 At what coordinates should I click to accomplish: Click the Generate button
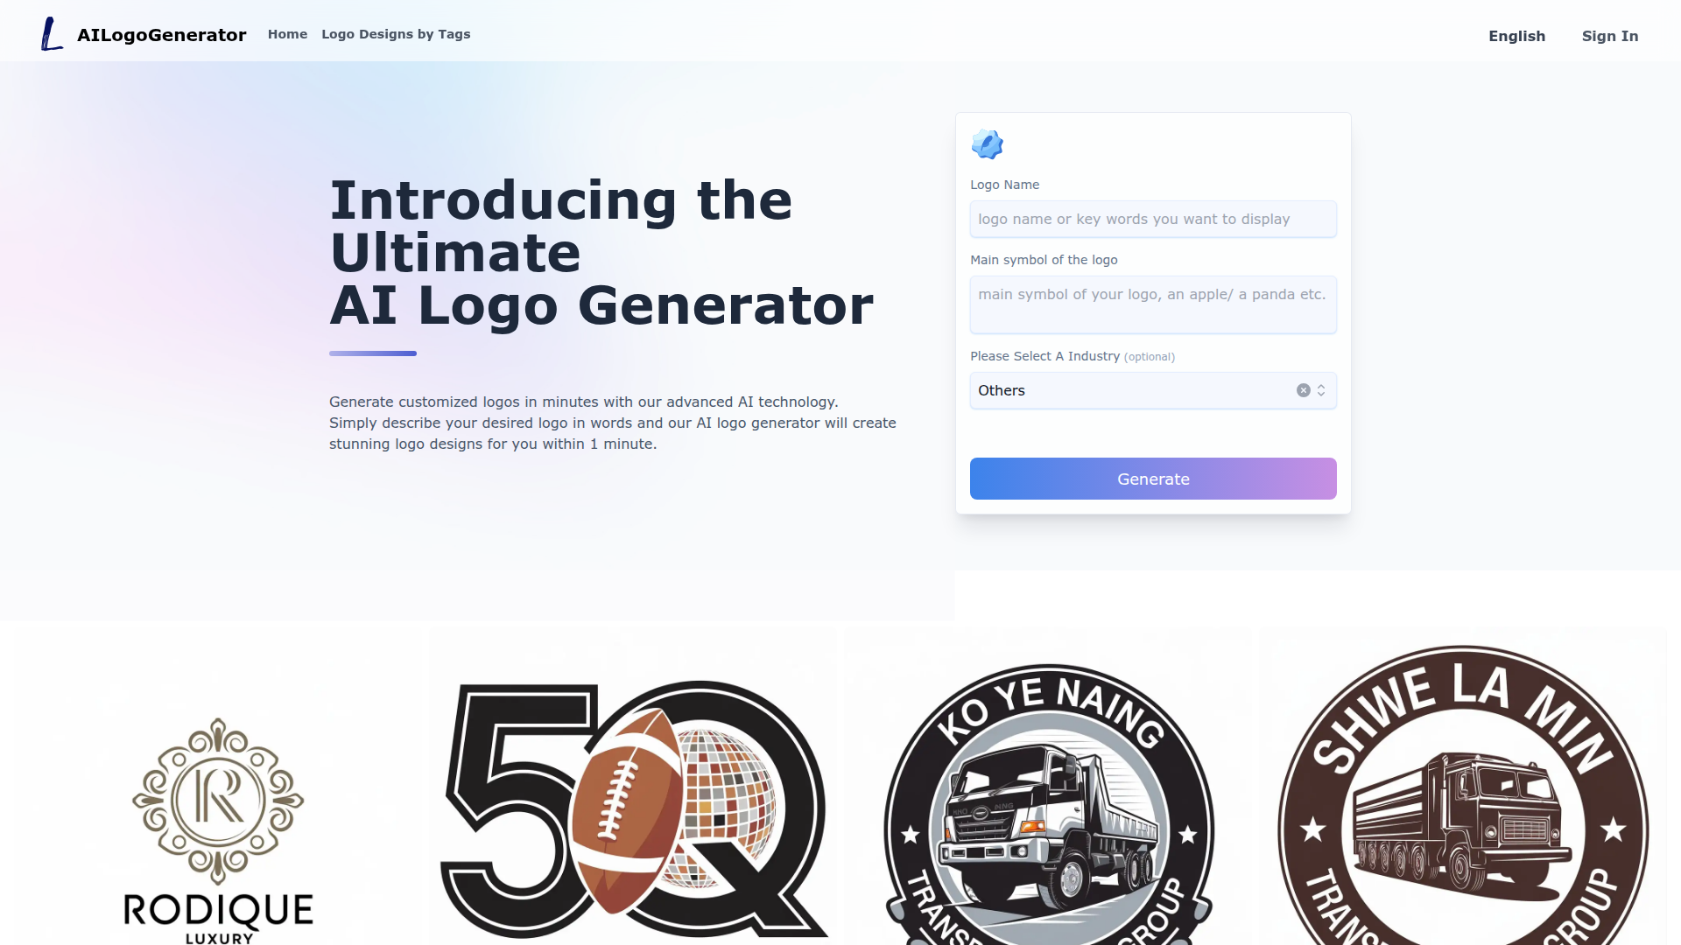(x=1153, y=479)
